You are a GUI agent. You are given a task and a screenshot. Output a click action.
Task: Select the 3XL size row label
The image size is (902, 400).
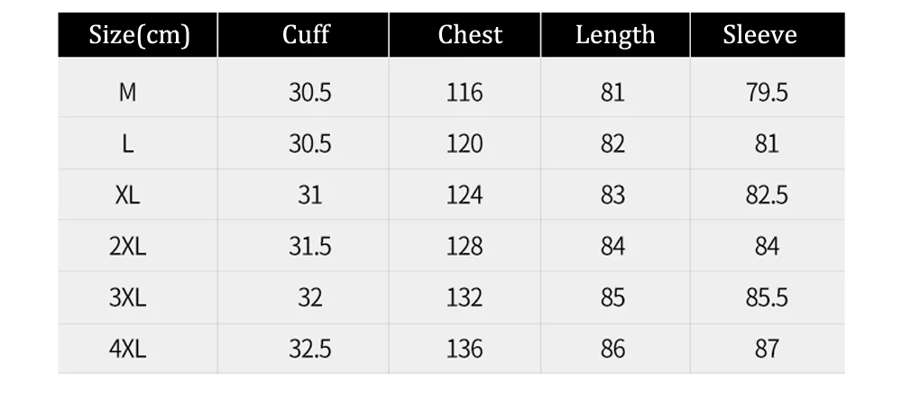(128, 297)
